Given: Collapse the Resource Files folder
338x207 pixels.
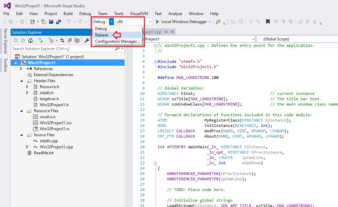Looking at the screenshot, I should [22, 111].
